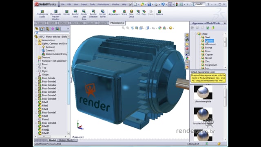The image size is (261, 147).
Task: Open the New document dropdown arrow
Action: click(x=139, y=4)
